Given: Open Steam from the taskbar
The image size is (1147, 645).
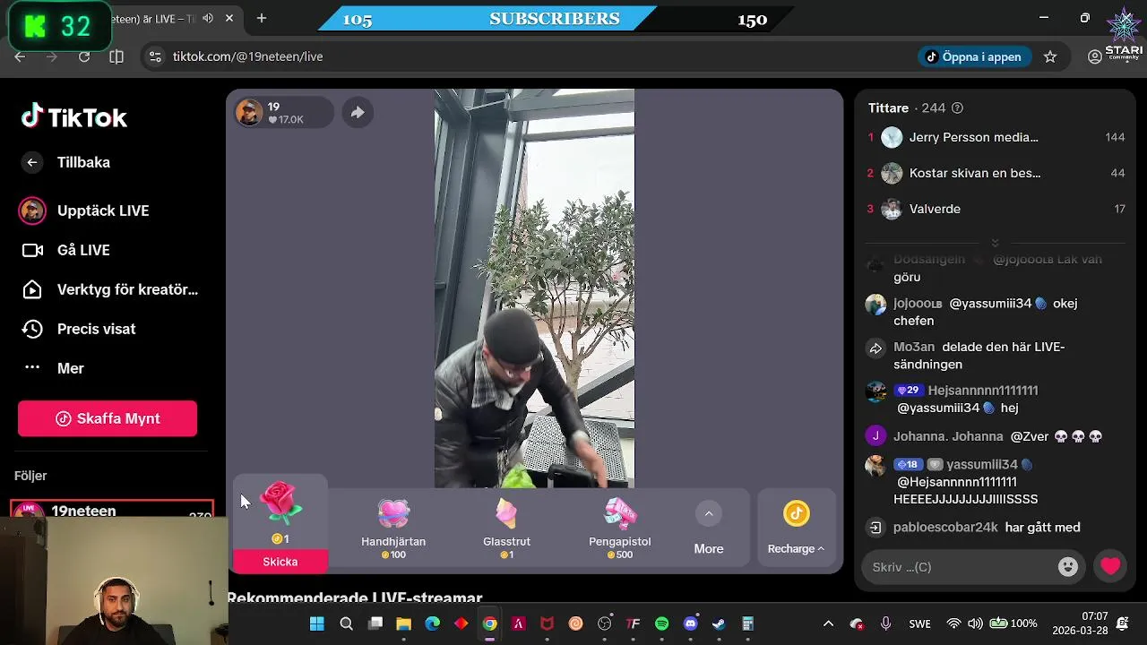Looking at the screenshot, I should [719, 623].
